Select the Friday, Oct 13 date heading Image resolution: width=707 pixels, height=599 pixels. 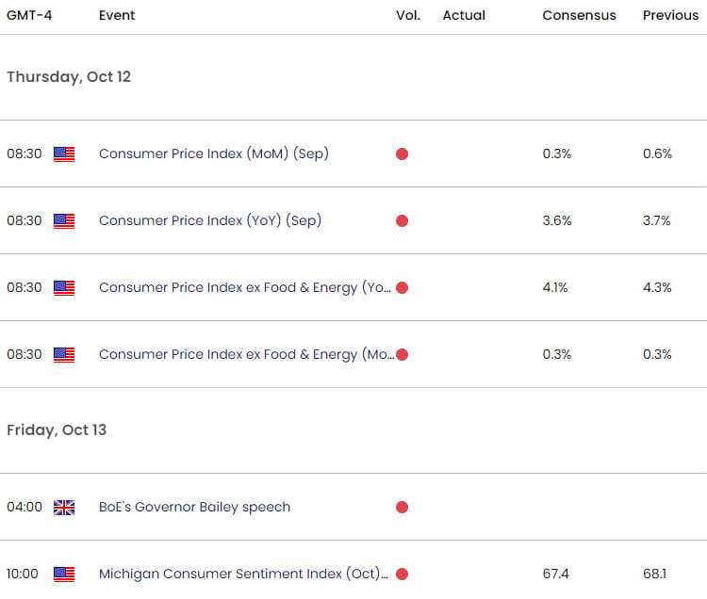tap(57, 430)
